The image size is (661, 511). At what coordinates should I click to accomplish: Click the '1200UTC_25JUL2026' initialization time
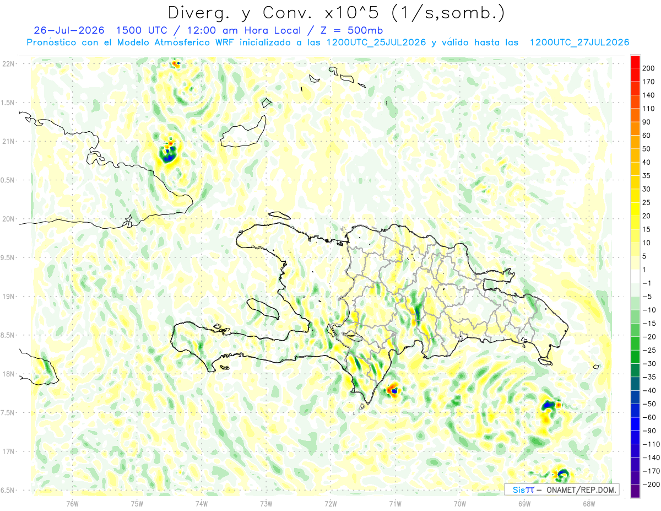pyautogui.click(x=376, y=42)
